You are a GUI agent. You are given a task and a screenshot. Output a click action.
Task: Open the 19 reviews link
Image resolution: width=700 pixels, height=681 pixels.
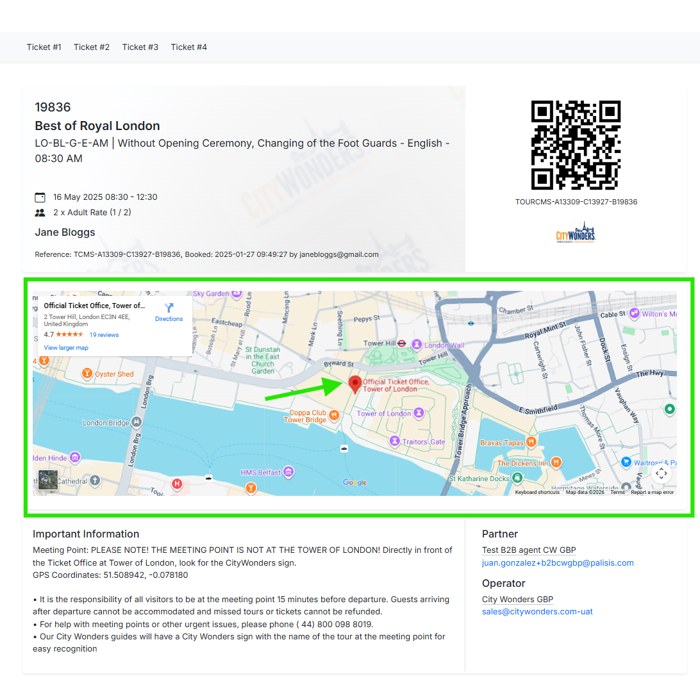104,334
